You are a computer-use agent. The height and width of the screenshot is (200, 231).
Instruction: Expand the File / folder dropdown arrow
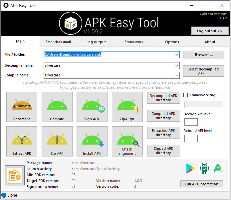(x=177, y=55)
